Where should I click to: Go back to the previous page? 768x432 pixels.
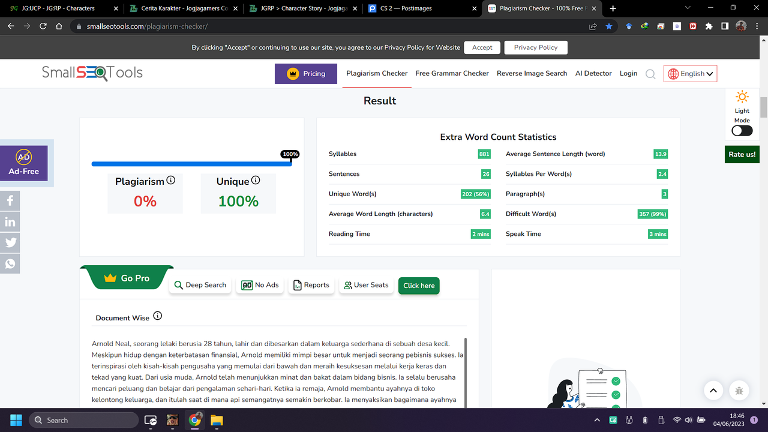[x=11, y=26]
